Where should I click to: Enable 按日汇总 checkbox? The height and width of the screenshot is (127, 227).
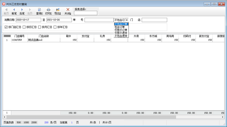pyautogui.click(x=24, y=27)
